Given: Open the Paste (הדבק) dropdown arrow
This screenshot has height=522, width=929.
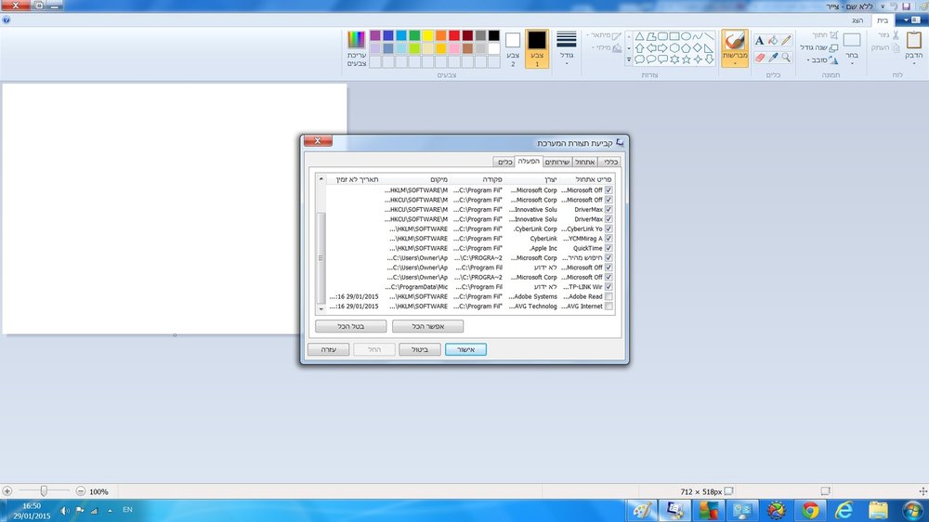Looking at the screenshot, I should (x=914, y=63).
